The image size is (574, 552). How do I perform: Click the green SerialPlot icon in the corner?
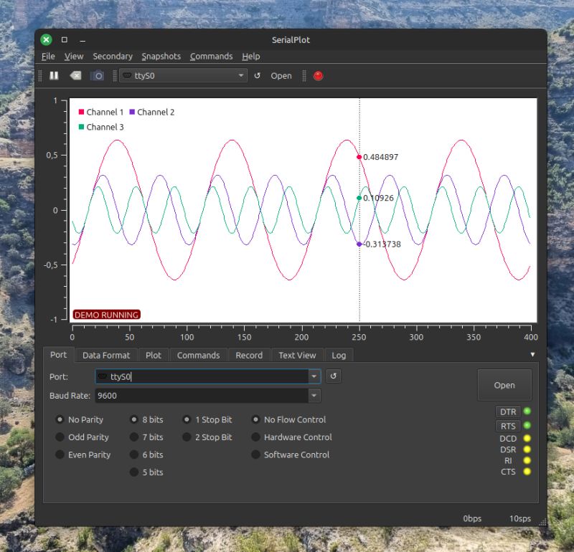pyautogui.click(x=45, y=39)
